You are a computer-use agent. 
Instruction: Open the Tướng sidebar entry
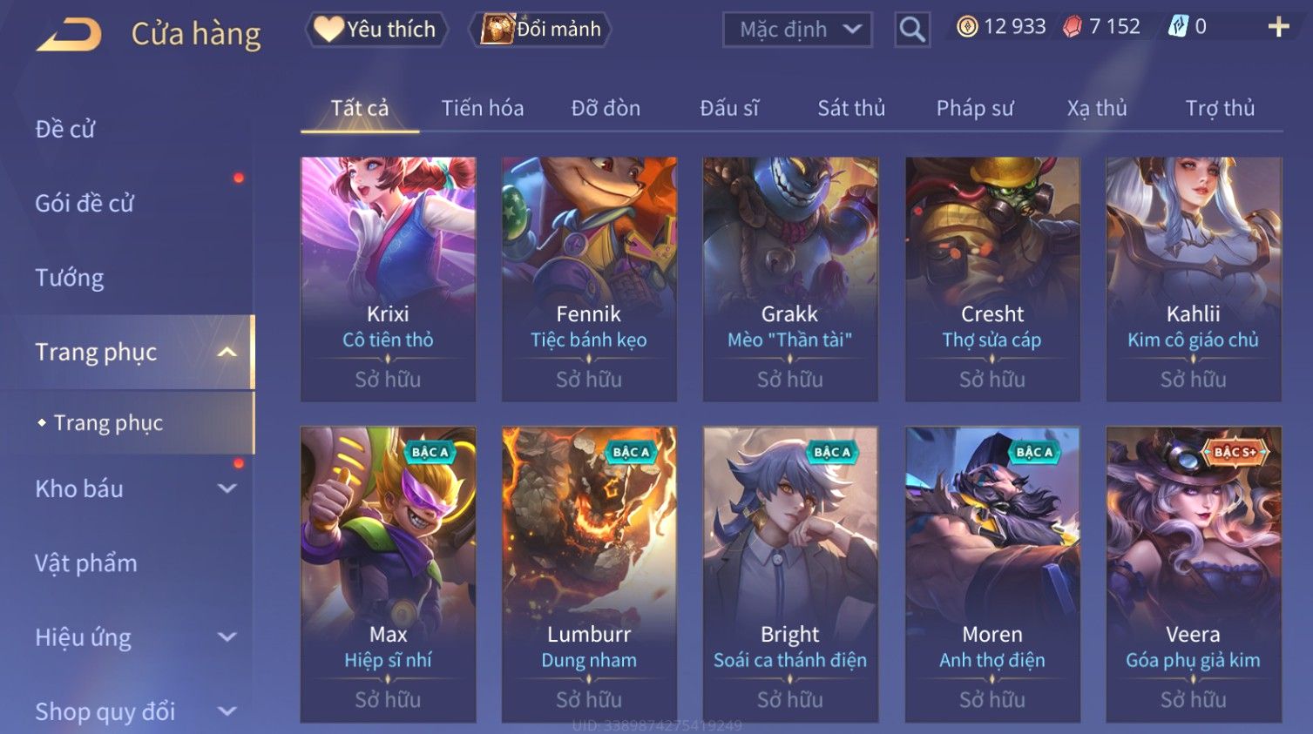coord(70,278)
